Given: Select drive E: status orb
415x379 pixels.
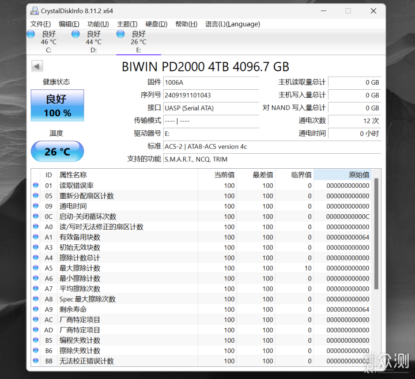Looking at the screenshot, I should pos(120,34).
